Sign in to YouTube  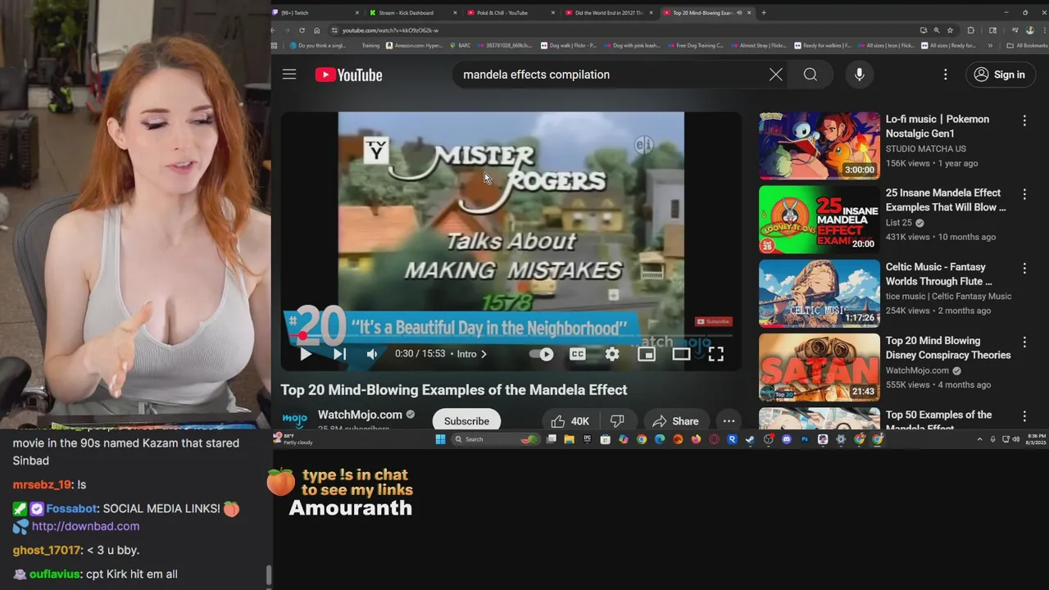click(x=999, y=75)
